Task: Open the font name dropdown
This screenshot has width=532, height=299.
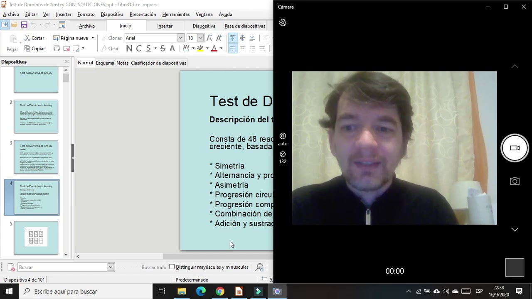Action: (181, 38)
